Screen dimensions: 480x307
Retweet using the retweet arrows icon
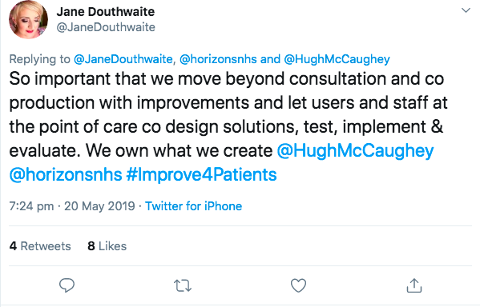[x=183, y=286]
